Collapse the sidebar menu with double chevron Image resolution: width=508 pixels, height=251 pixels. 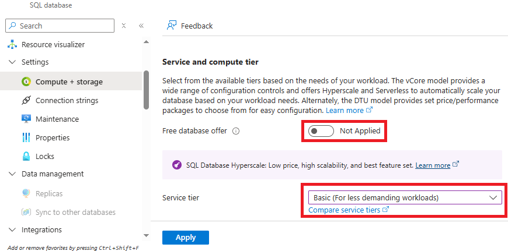141,26
